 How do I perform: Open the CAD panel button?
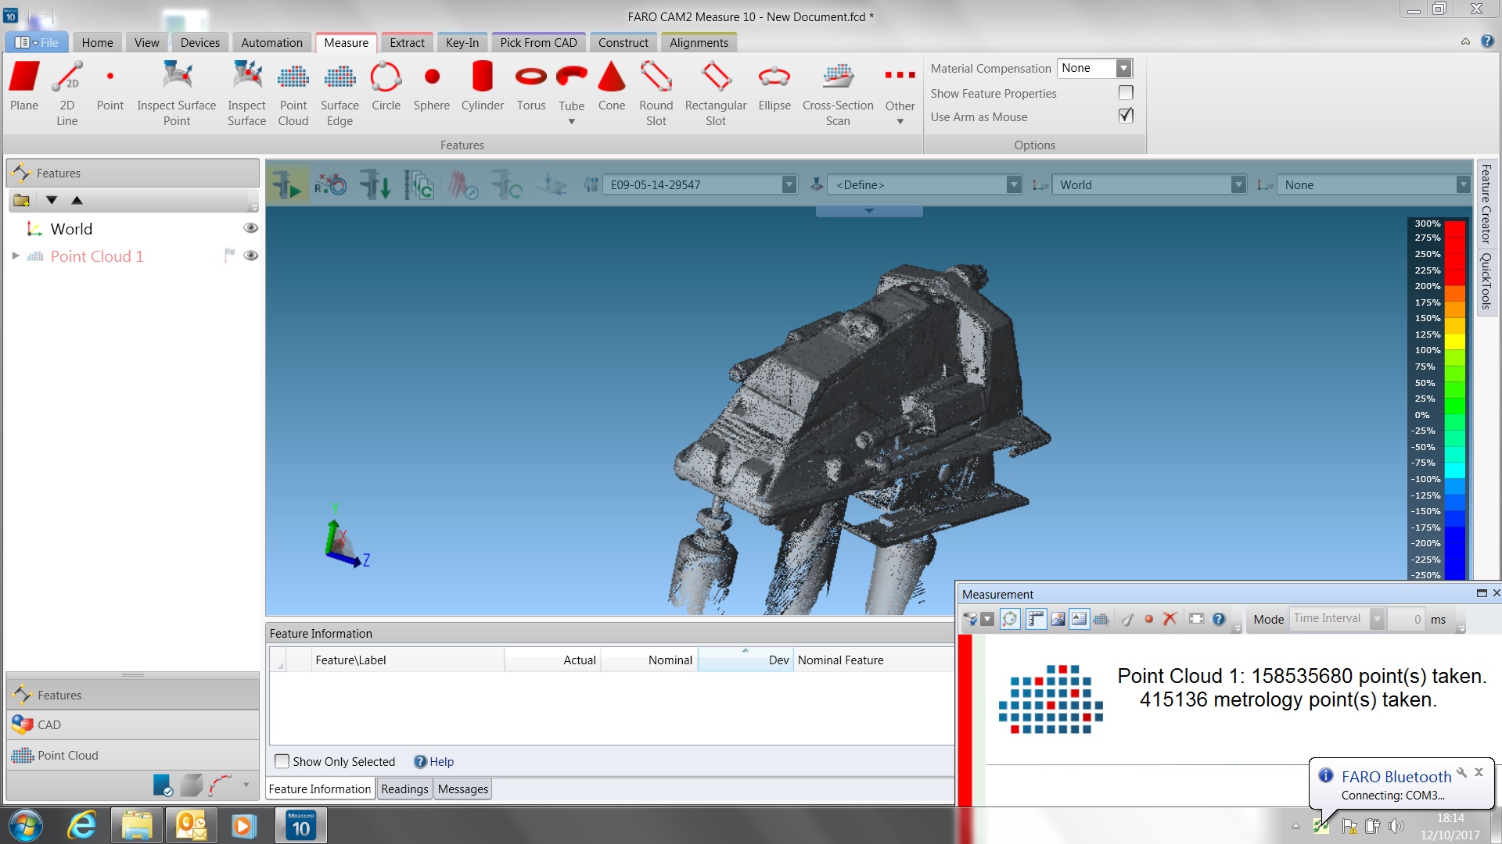tap(133, 725)
